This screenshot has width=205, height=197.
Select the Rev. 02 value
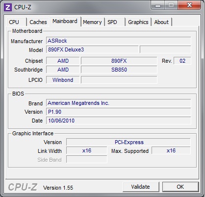click(x=182, y=61)
